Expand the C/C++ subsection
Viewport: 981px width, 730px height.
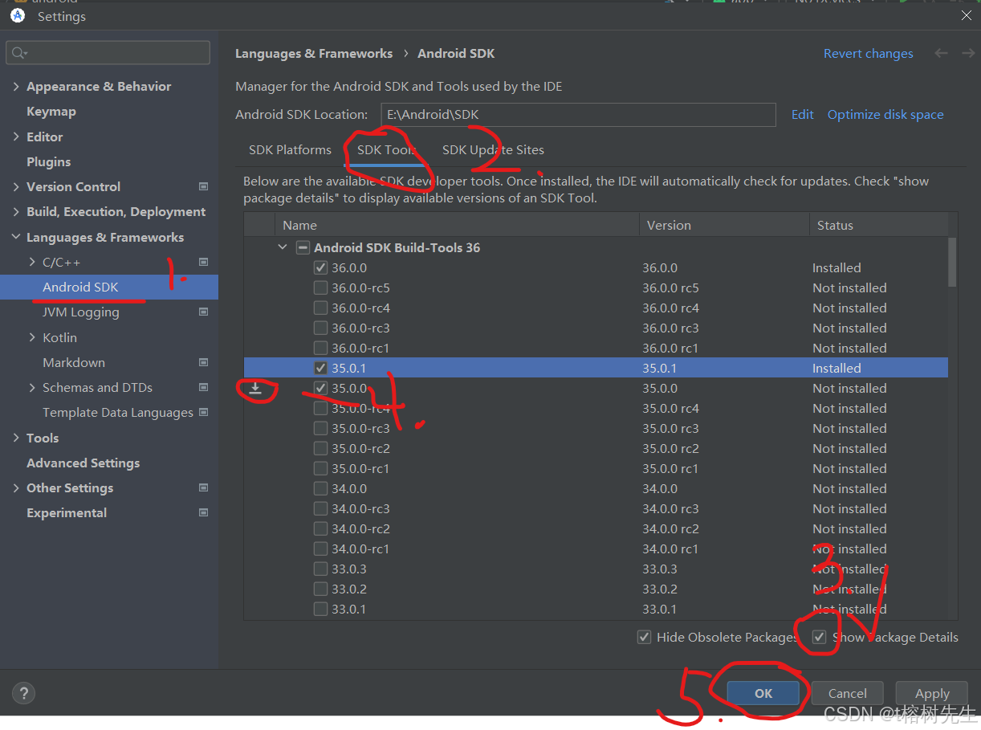pos(32,262)
